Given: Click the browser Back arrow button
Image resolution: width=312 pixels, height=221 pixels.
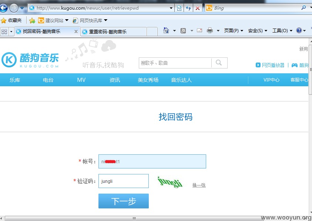Looking at the screenshot, I should click(x=3, y=8).
